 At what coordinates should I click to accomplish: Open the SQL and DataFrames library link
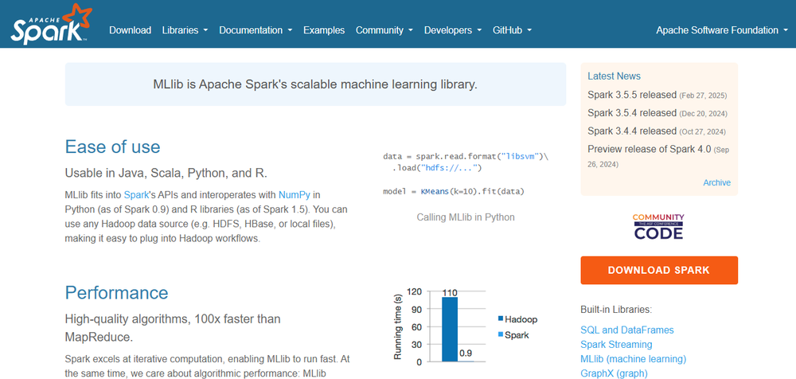point(627,330)
